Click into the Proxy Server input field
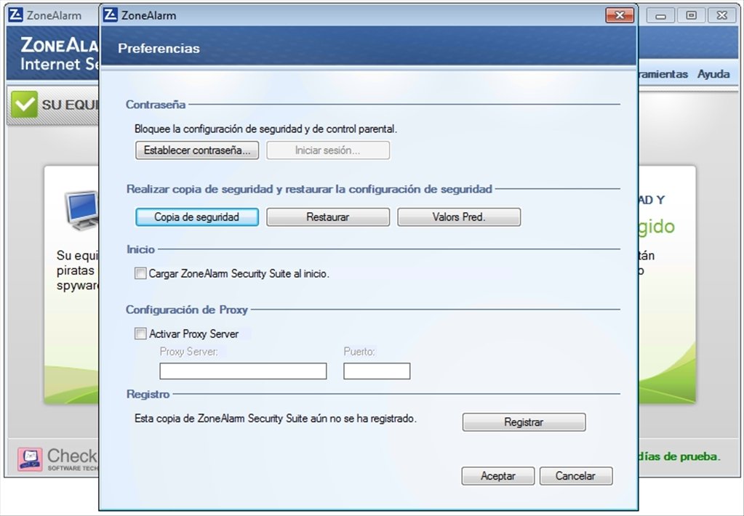 (x=243, y=371)
